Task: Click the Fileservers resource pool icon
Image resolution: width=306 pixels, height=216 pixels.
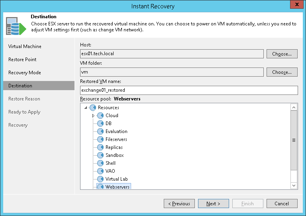Action: pyautogui.click(x=100, y=139)
